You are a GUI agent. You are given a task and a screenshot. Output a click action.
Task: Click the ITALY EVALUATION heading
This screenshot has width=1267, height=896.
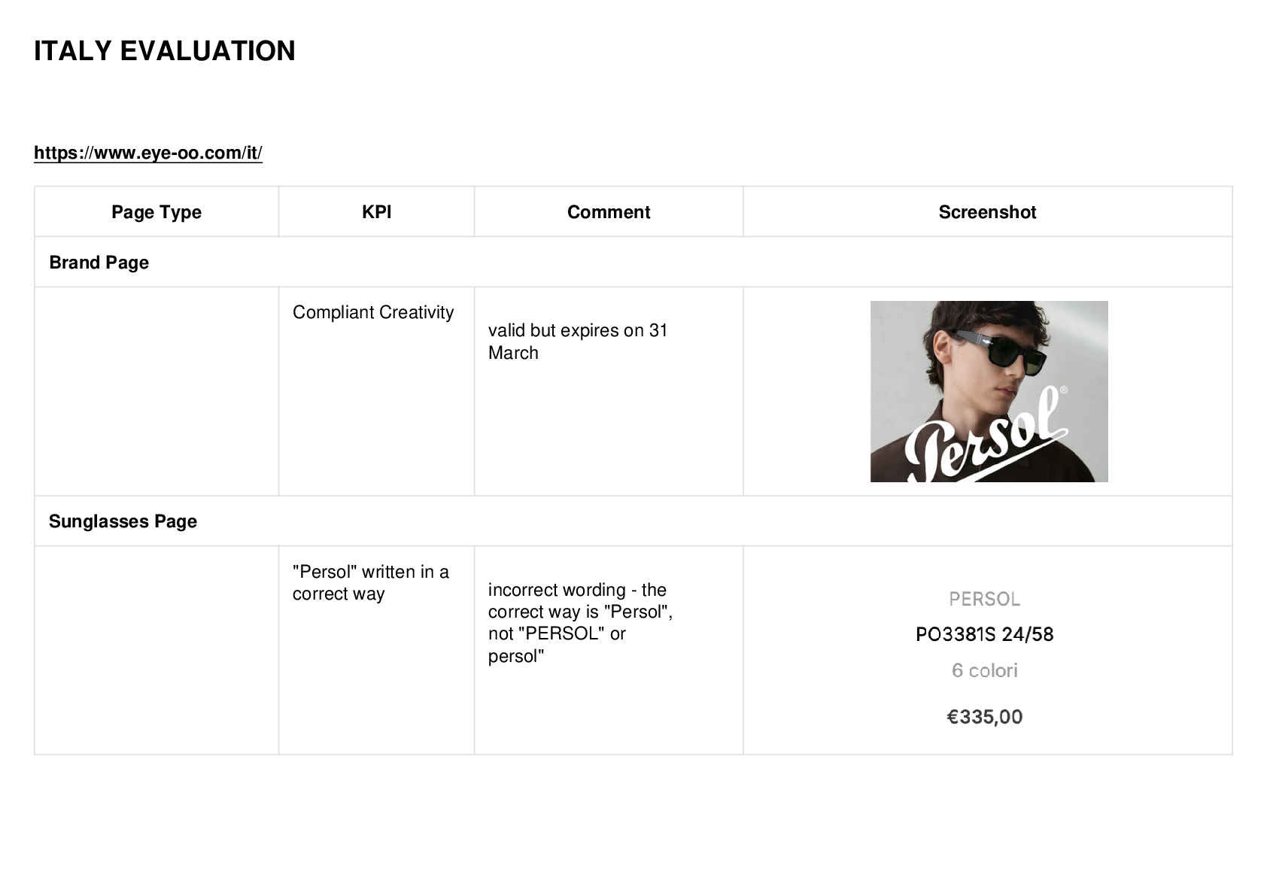click(x=165, y=51)
